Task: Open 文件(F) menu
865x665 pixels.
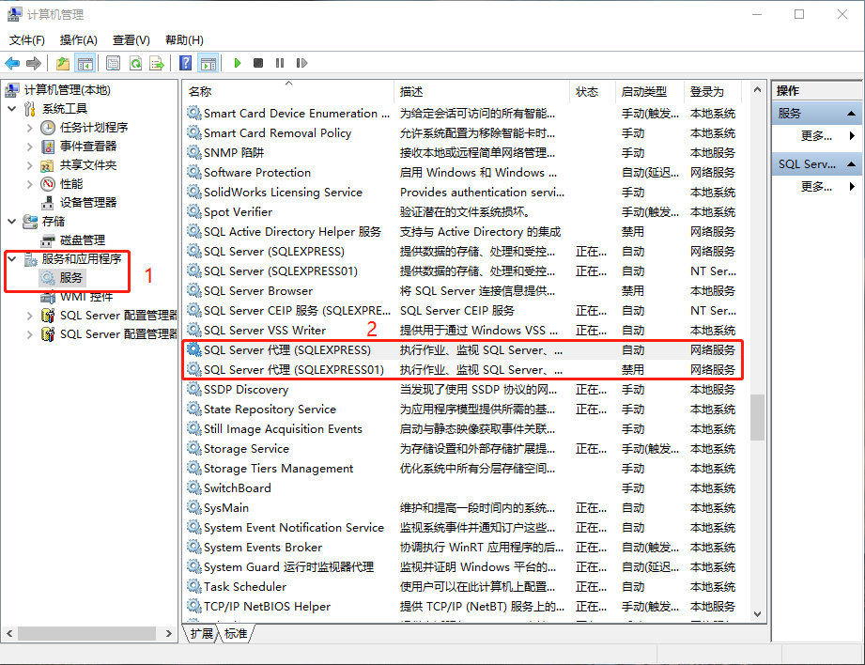Action: point(27,40)
